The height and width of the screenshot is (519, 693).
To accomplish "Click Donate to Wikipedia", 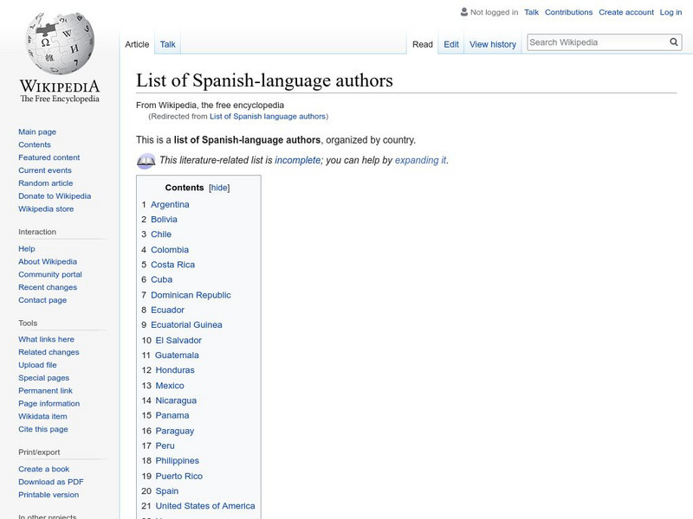I will click(55, 196).
